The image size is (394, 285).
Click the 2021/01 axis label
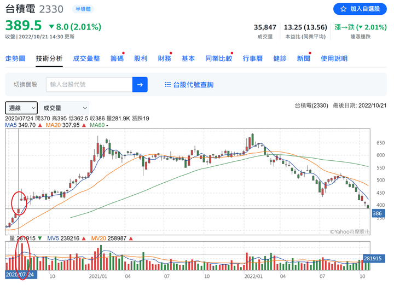(98, 276)
